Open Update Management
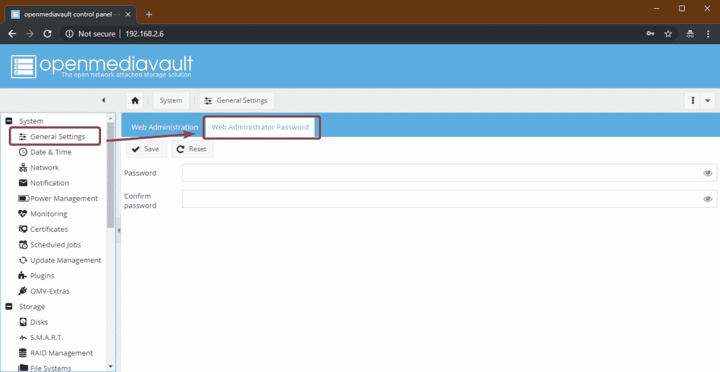Image resolution: width=720 pixels, height=372 pixels. [60, 260]
